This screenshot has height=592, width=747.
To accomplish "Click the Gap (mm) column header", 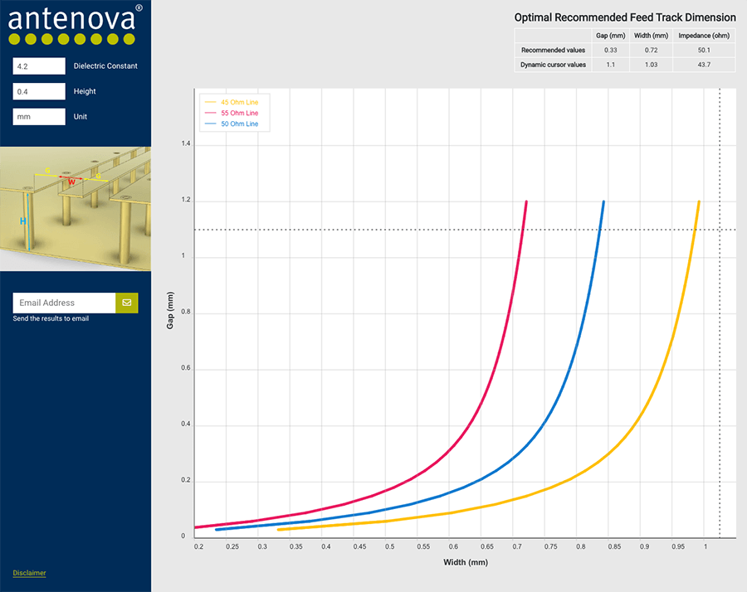I will 610,36.
